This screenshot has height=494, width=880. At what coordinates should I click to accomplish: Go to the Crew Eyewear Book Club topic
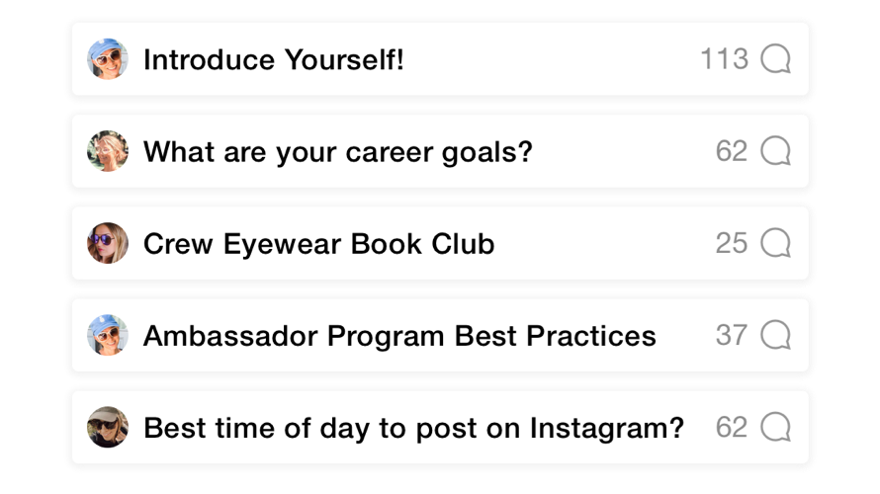click(318, 244)
